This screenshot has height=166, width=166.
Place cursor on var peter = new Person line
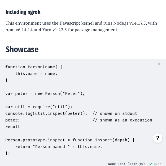[x=45, y=94]
